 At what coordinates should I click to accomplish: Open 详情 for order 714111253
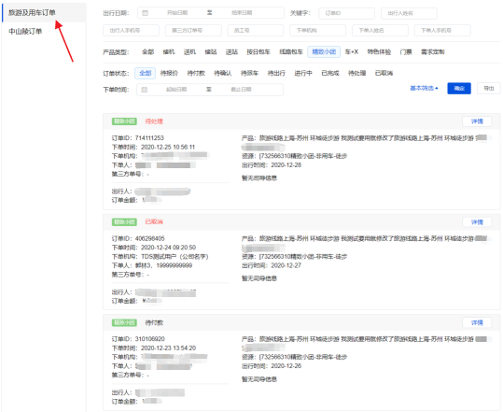click(x=477, y=121)
